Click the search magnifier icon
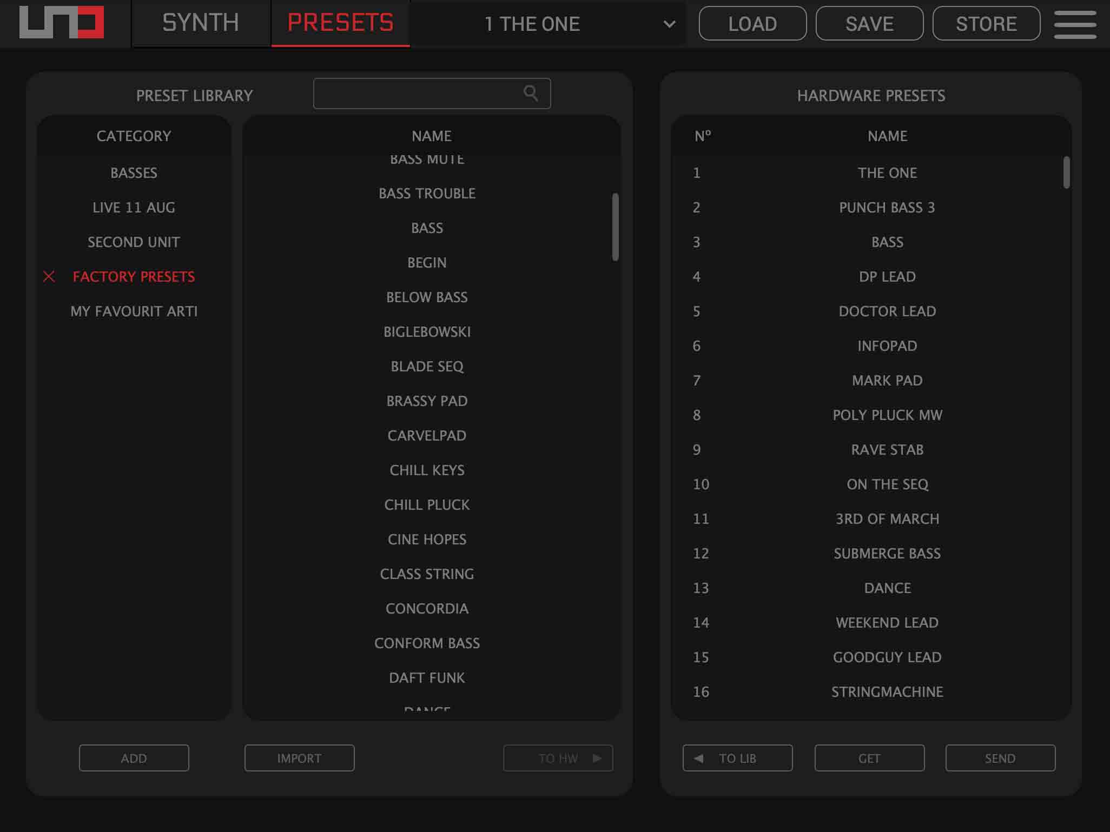The image size is (1110, 832). click(x=531, y=94)
